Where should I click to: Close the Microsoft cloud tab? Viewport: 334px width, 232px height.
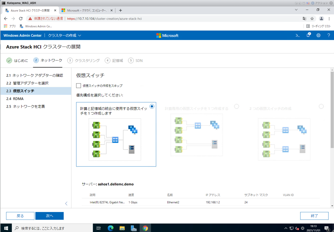point(112,10)
